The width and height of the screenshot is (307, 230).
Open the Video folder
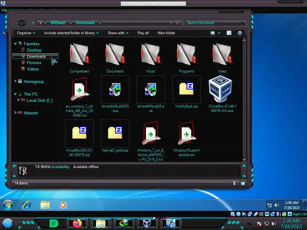(222, 58)
